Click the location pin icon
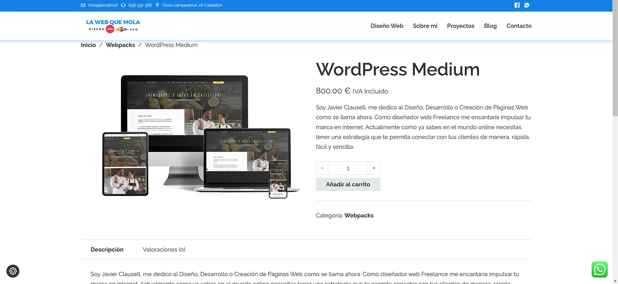Image resolution: width=618 pixels, height=284 pixels. [x=157, y=5]
